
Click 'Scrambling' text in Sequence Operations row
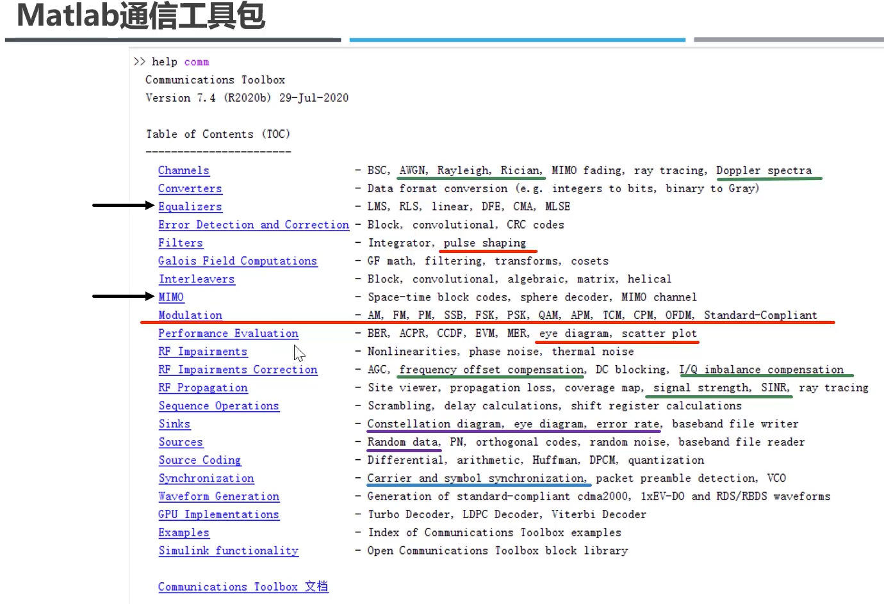pyautogui.click(x=401, y=406)
